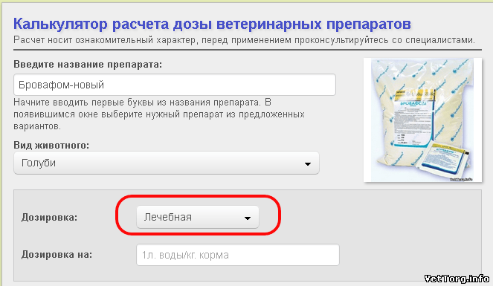Click the 'Введите название препарата:' label
Viewport: 493px width, 286px height.
(x=88, y=65)
